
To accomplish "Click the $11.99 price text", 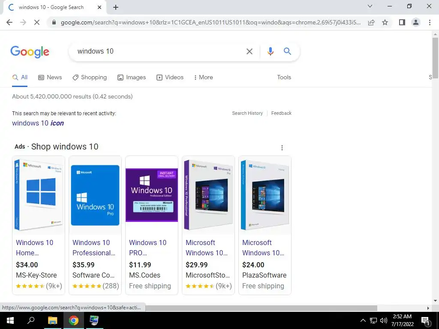I will (140, 265).
